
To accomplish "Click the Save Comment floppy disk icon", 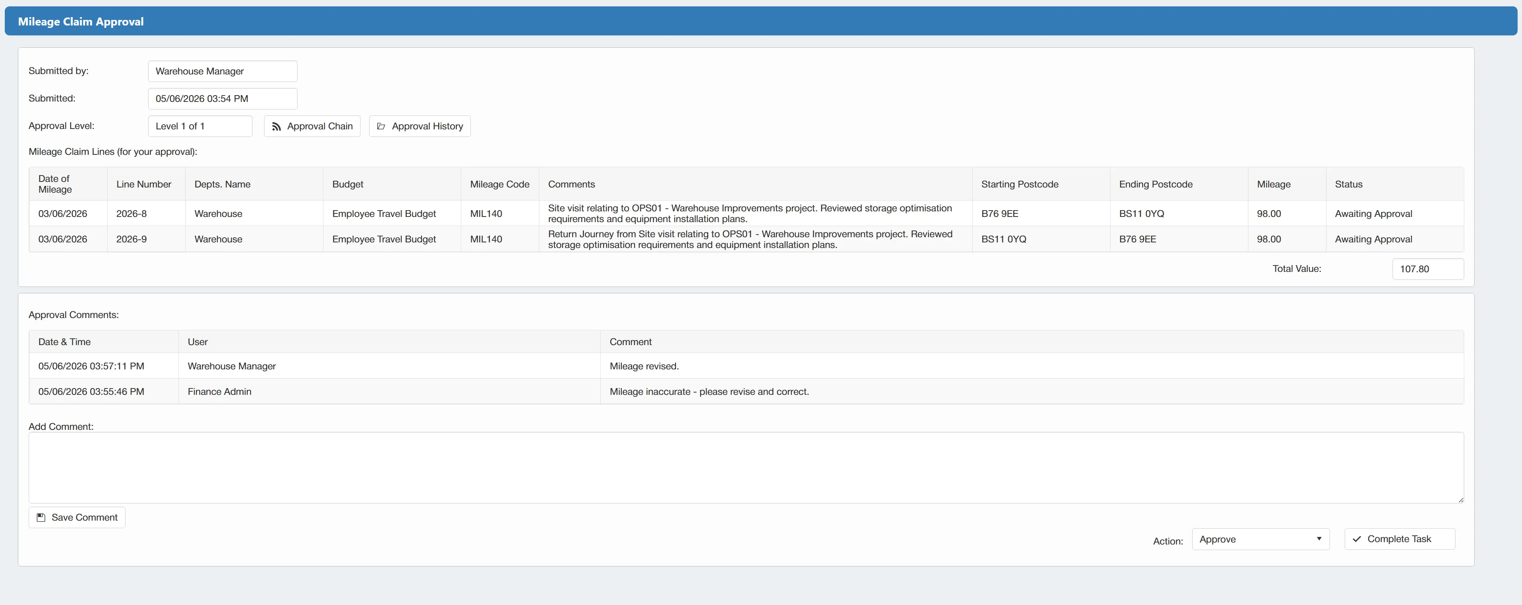I will tap(41, 518).
